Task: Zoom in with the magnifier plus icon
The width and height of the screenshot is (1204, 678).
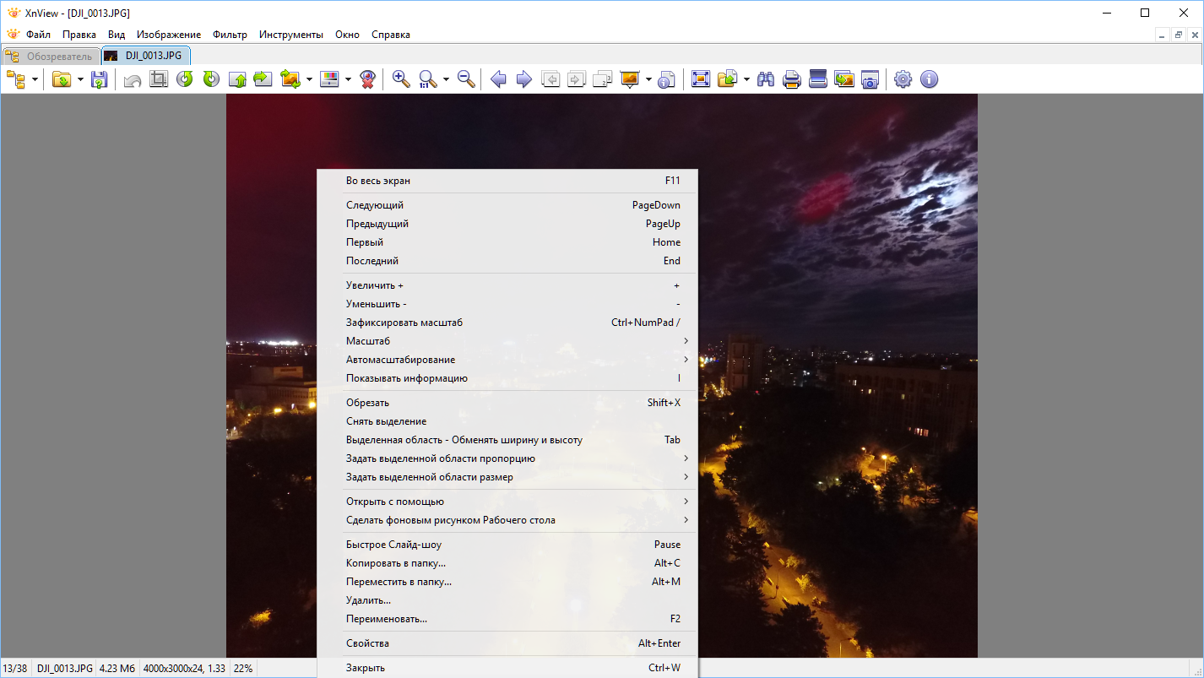Action: coord(401,79)
